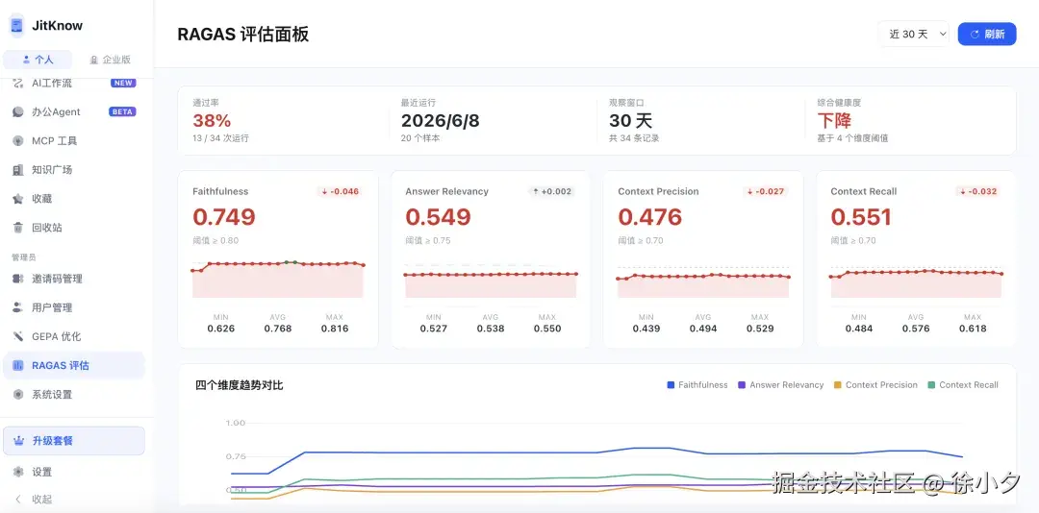Click the 知识广场 building icon
Image resolution: width=1039 pixels, height=513 pixels.
tap(18, 170)
